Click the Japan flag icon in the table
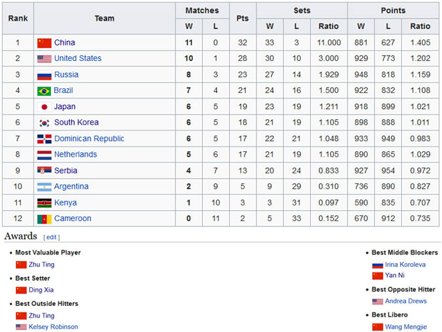The width and height of the screenshot is (442, 332). point(44,107)
